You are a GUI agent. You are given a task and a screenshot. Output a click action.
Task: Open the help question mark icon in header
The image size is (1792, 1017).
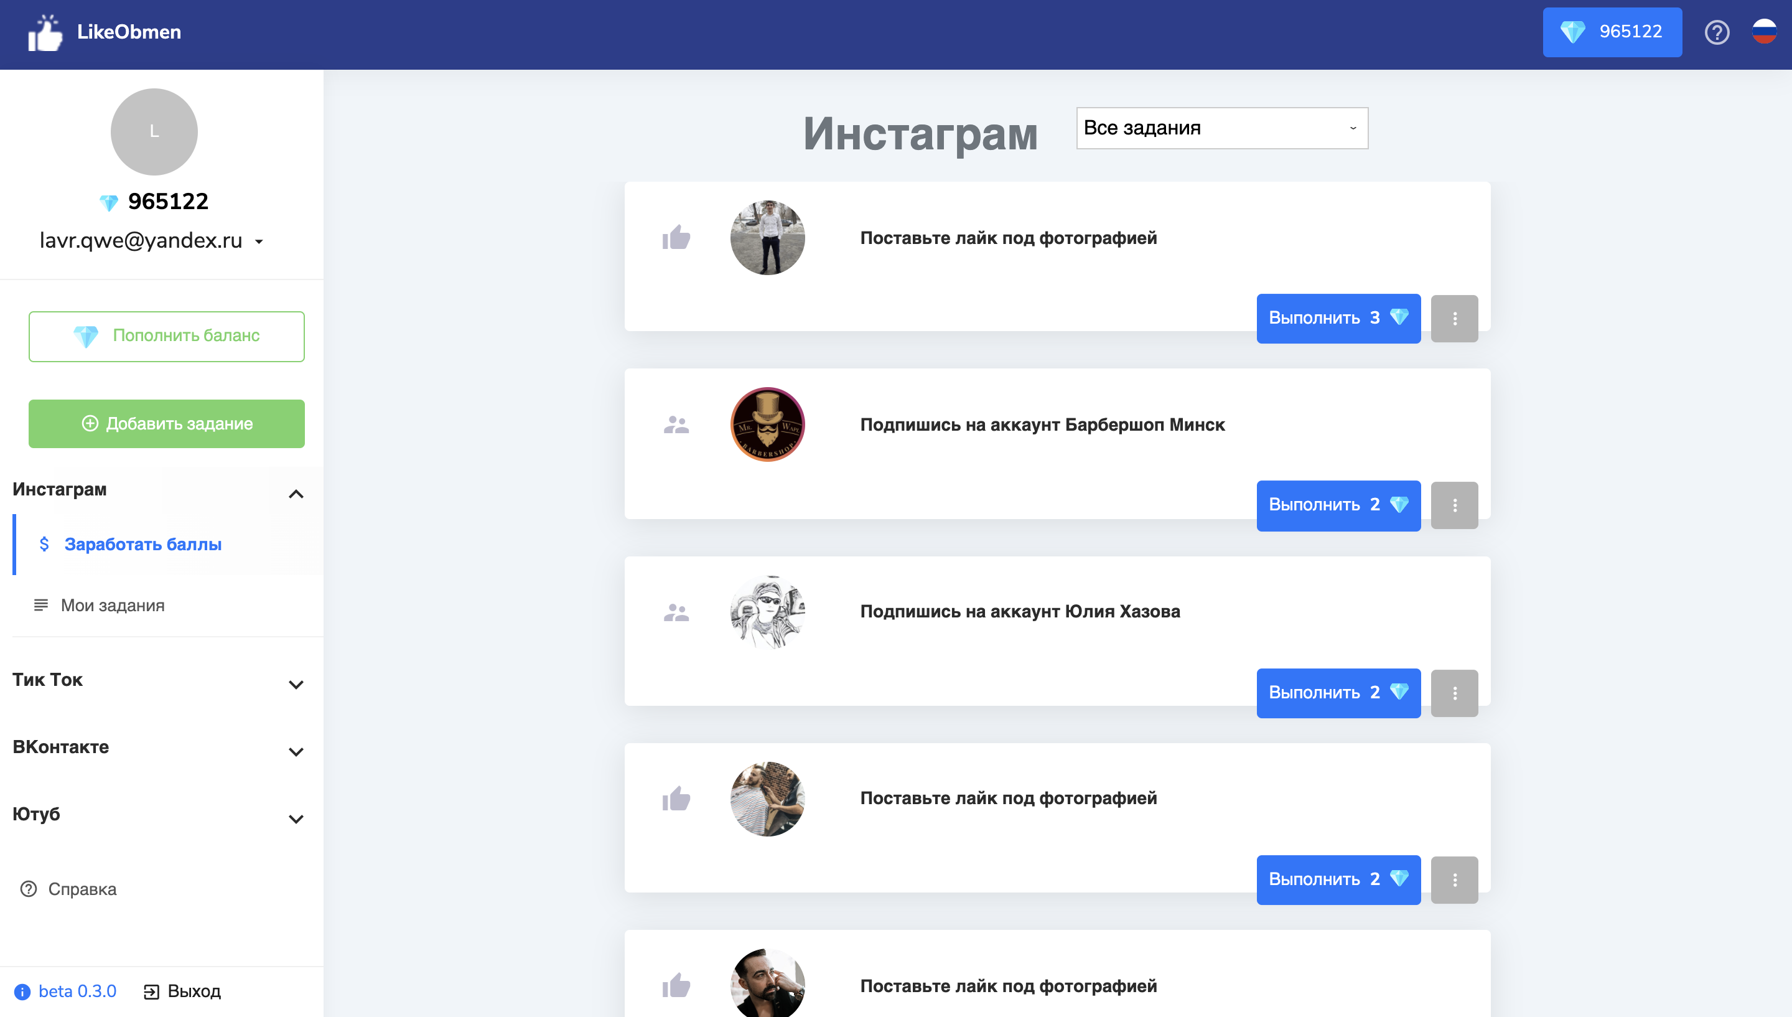pos(1717,32)
